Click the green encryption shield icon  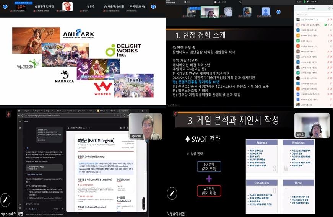tap(305, 2)
